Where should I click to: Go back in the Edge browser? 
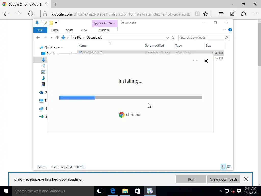(6, 14)
